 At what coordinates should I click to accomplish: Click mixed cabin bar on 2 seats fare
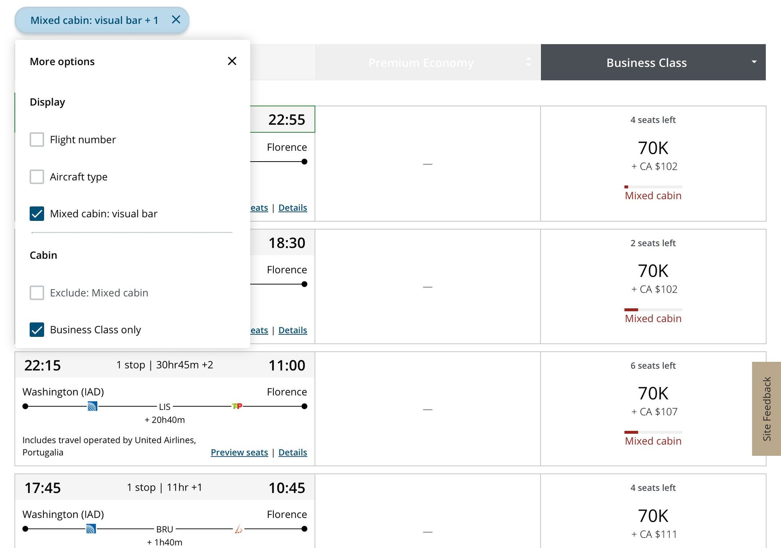tap(653, 310)
